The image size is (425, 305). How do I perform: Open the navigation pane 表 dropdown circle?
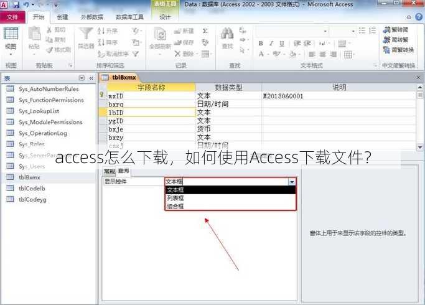coord(82,78)
